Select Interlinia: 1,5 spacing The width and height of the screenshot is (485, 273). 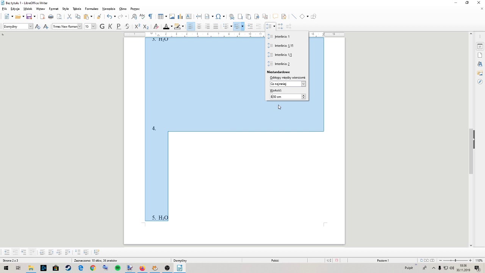(287, 55)
